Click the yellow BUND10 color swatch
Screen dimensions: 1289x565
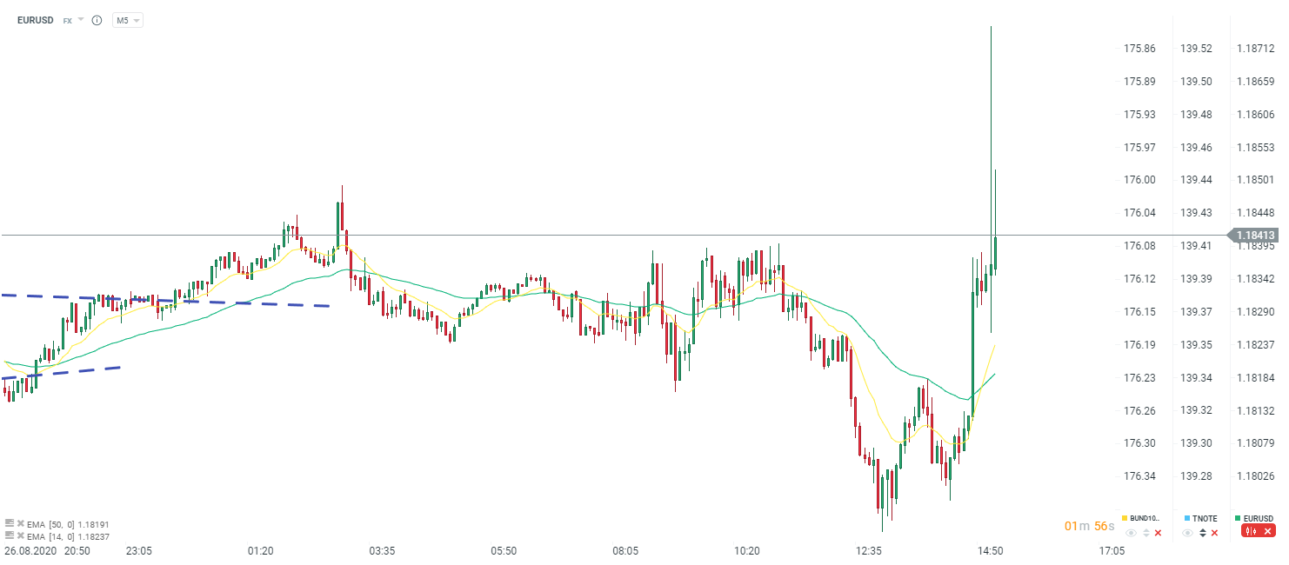[x=1125, y=518]
